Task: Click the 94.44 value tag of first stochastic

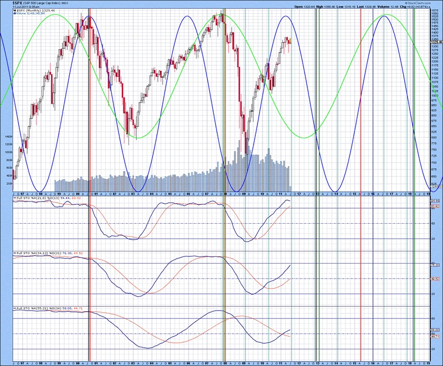Action: click(x=435, y=200)
